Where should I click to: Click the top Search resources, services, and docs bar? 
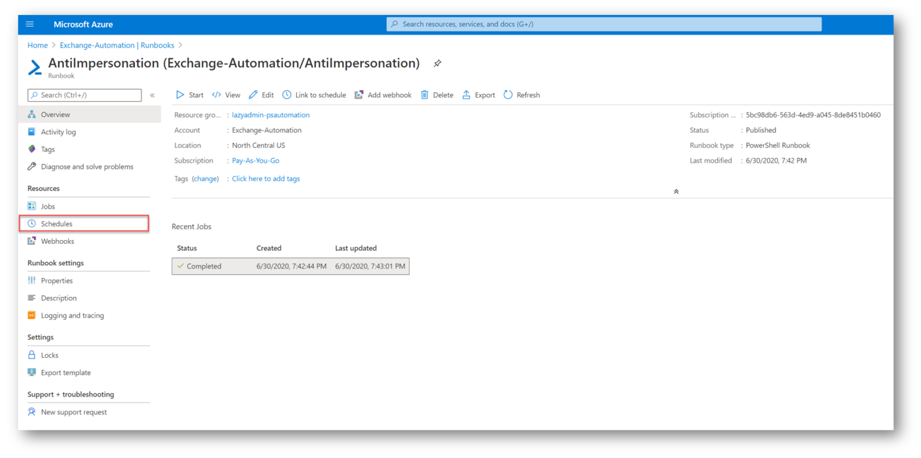[x=604, y=25]
